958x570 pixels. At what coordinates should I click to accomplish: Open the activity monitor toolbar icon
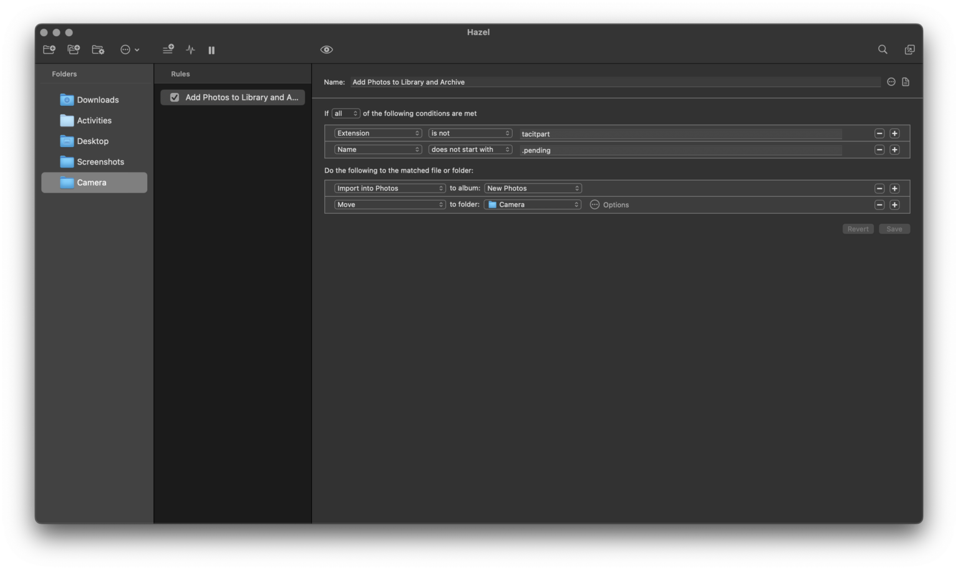coord(190,49)
